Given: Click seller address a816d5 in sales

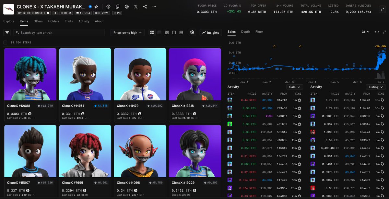Looking at the screenshot, I should point(282,124).
